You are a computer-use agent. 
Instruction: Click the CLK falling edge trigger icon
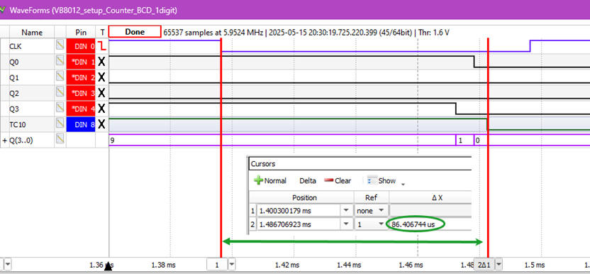[101, 46]
